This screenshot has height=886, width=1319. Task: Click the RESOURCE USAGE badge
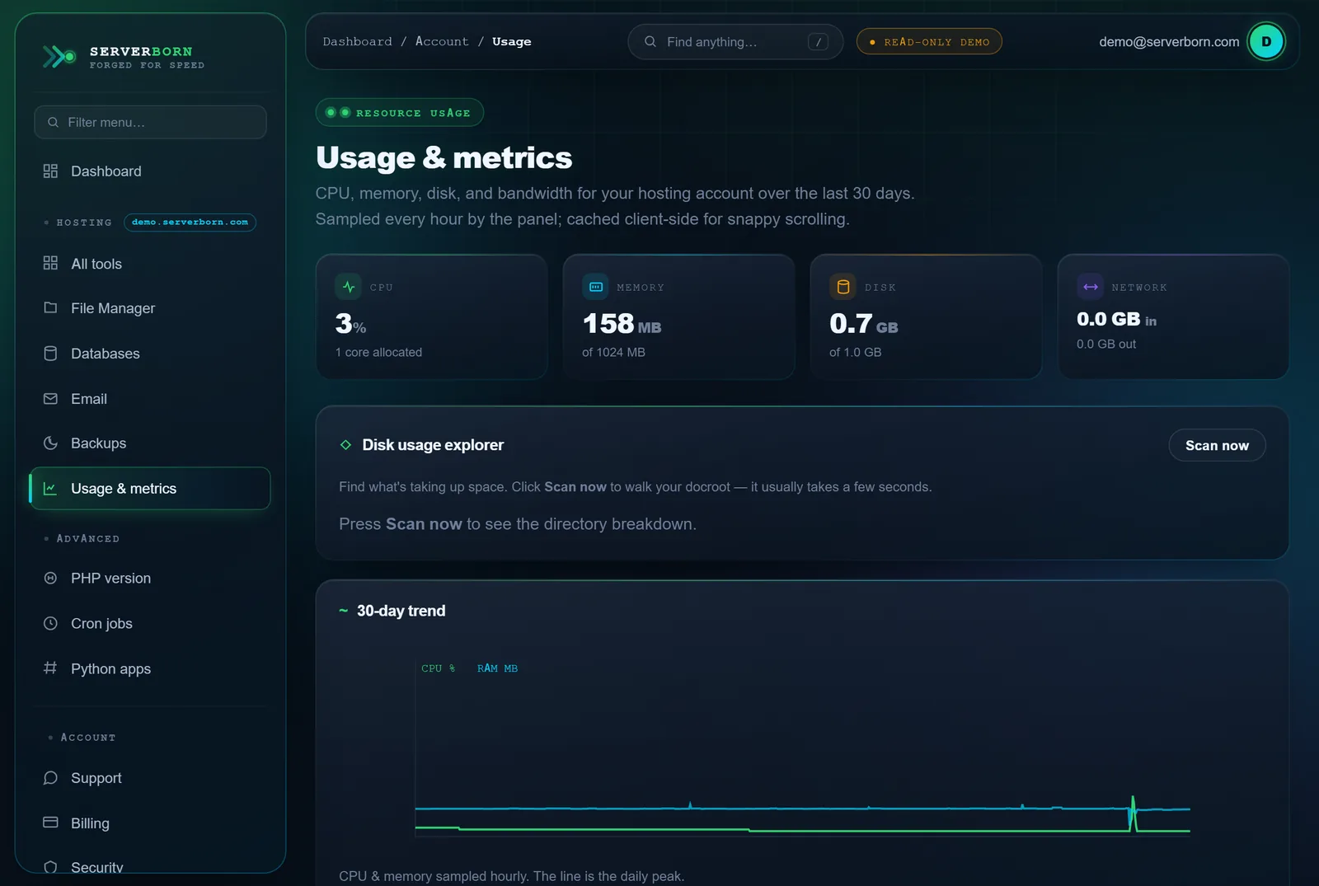[x=399, y=113]
